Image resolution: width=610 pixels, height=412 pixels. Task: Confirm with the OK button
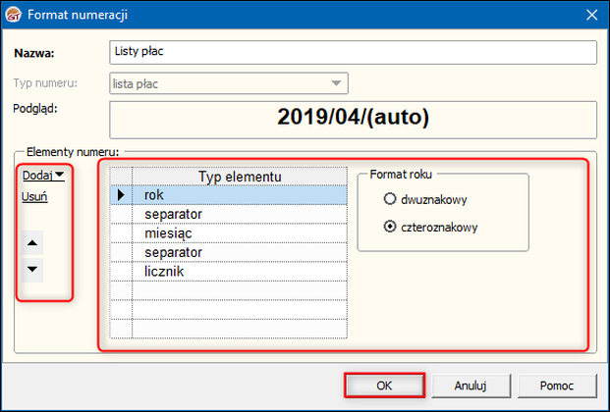384,385
